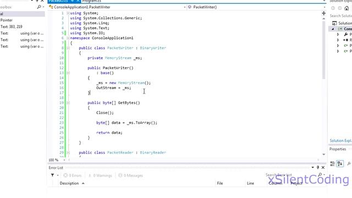Click the Error List filter funnel icon
This screenshot has height=198, width=352.
click(x=52, y=175)
